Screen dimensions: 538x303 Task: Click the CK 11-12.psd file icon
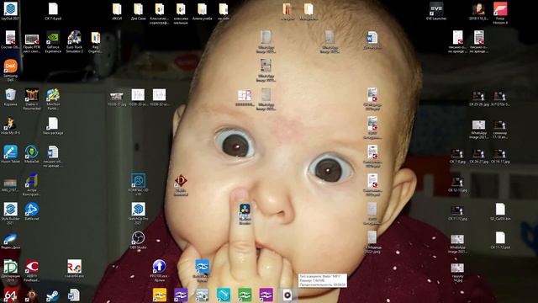(x=500, y=238)
